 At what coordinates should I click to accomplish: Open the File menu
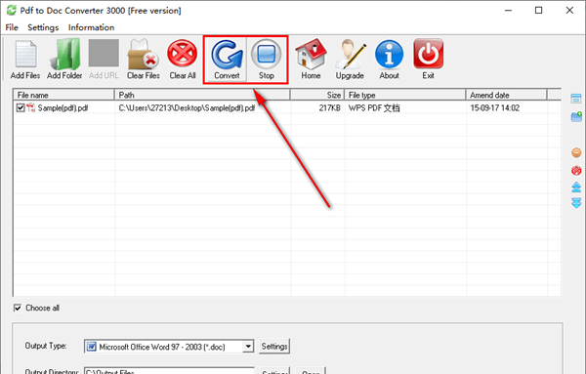coord(12,27)
